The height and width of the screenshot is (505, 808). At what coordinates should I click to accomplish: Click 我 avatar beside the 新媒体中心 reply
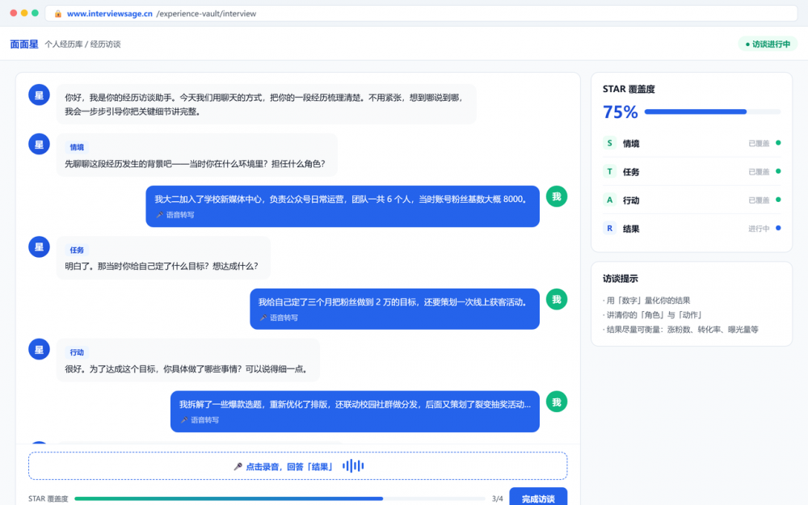tap(557, 196)
